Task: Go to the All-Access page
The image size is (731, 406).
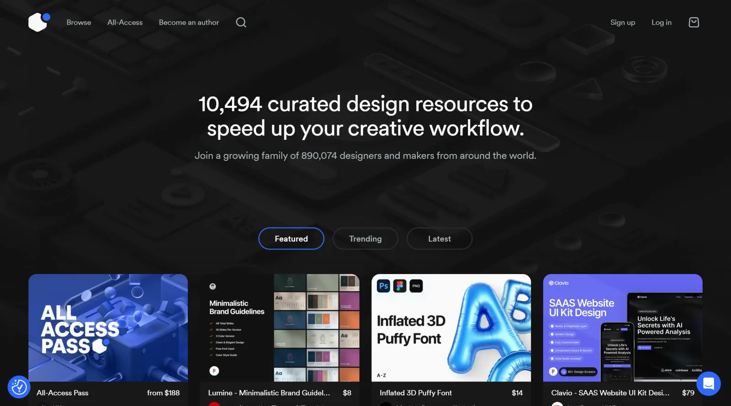Action: point(125,22)
